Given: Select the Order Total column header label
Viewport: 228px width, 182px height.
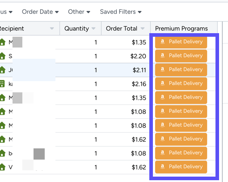Looking at the screenshot, I should 122,28.
